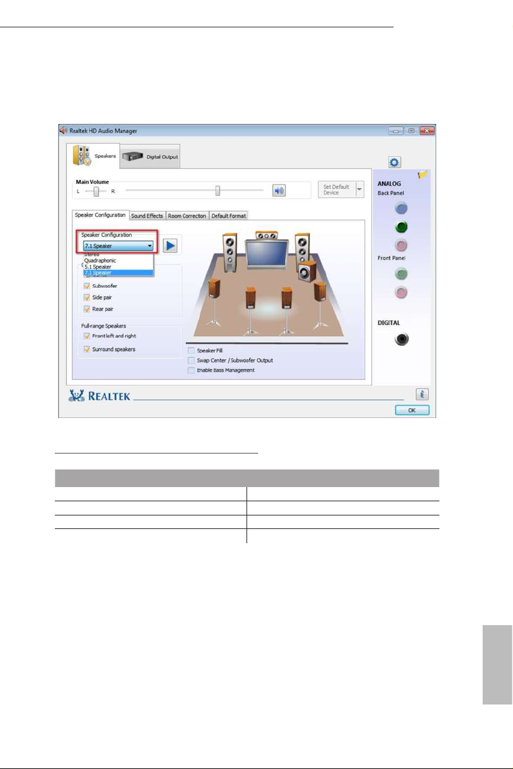Click the rear left speaker on stand
This screenshot has height=769, width=513.
click(250, 310)
